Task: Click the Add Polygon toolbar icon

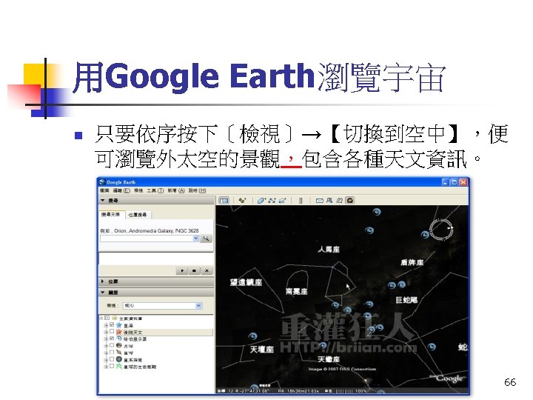Action: (x=261, y=200)
